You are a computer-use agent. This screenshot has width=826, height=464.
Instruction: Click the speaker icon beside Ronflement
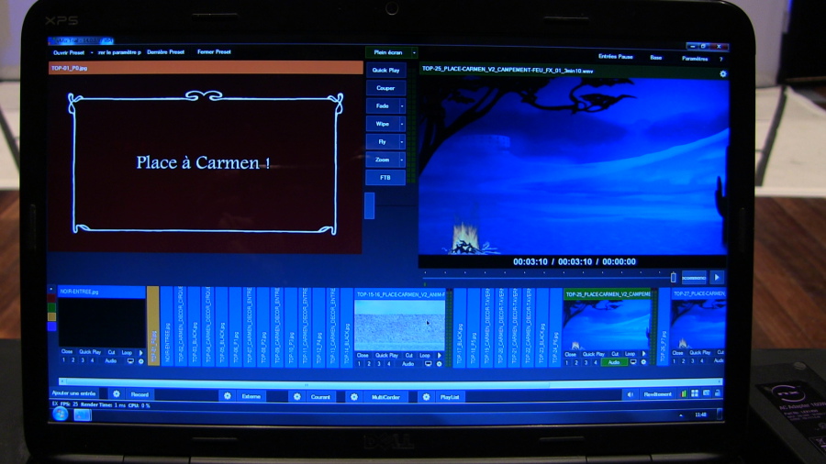[x=630, y=394]
